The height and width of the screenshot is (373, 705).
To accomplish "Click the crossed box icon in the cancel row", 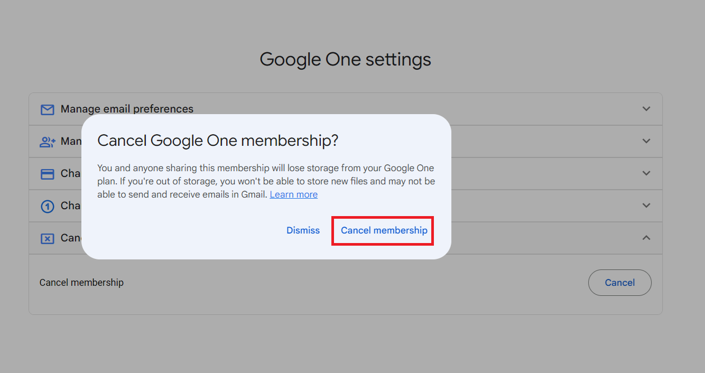I will tap(48, 238).
